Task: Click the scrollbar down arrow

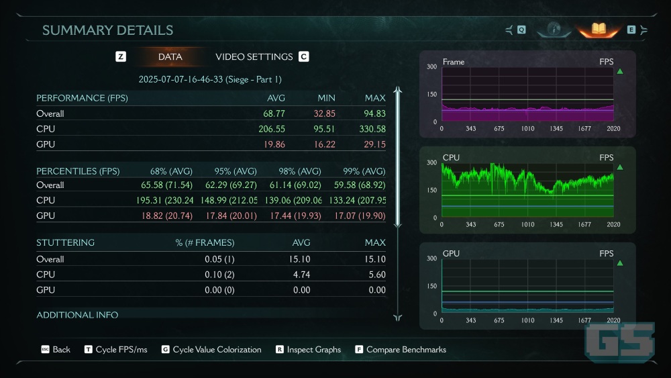Action: tap(398, 317)
